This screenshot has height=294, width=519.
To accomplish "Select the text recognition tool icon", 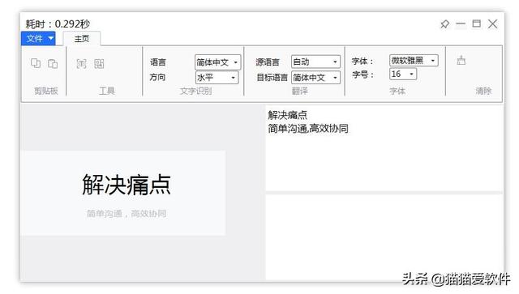I will click(81, 63).
